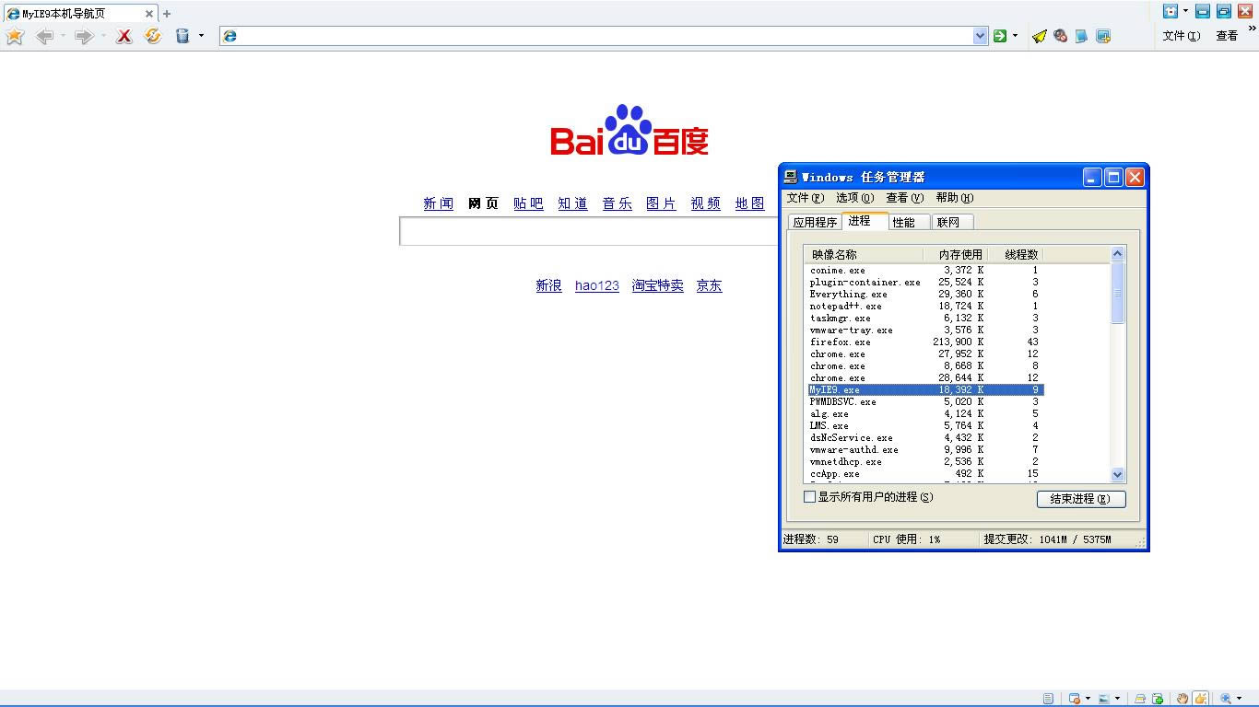Screen dimensions: 1259x707
Task: Click the favorites star icon
Action: pyautogui.click(x=15, y=36)
